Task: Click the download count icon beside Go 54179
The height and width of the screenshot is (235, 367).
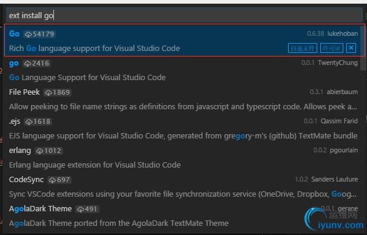Action: [x=29, y=34]
